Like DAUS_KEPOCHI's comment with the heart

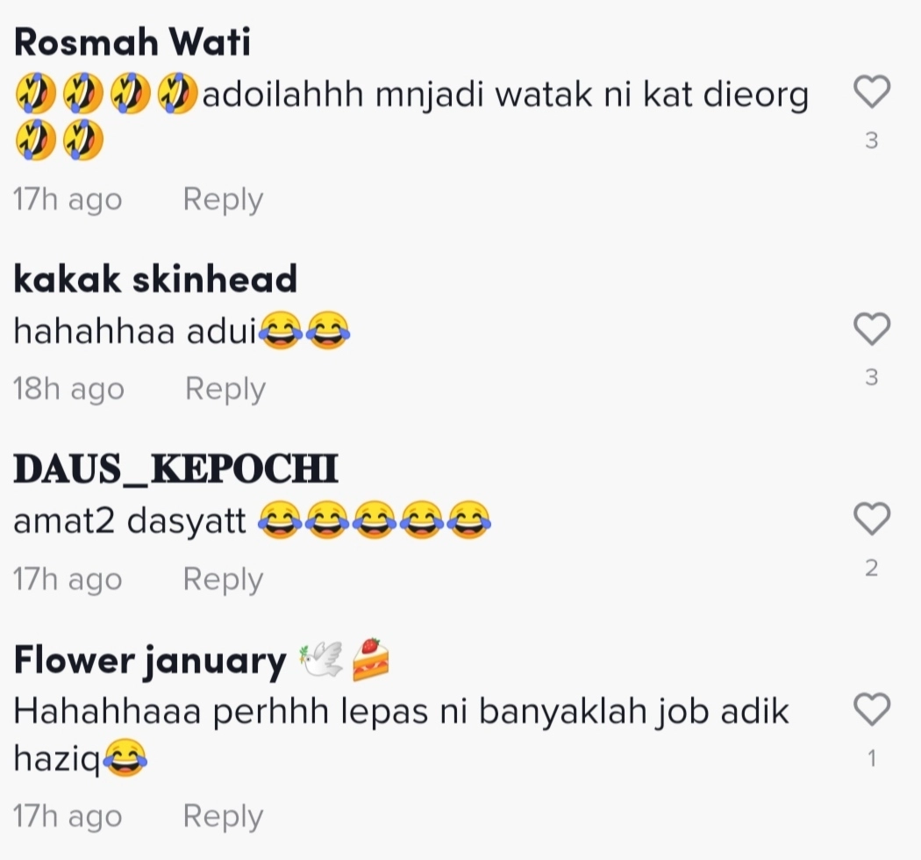872,519
